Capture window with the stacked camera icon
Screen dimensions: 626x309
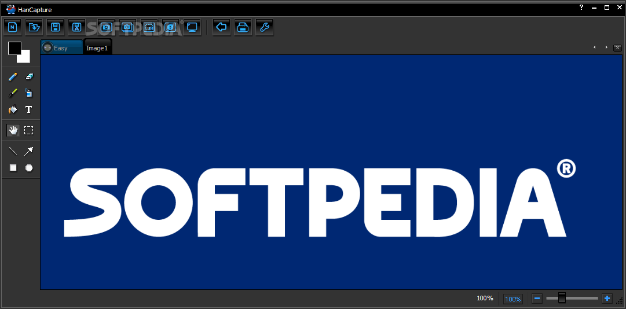tap(128, 27)
